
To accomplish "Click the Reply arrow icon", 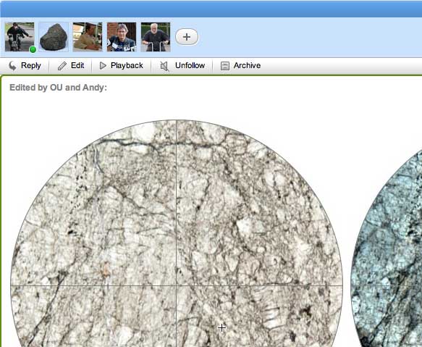I will [12, 66].
